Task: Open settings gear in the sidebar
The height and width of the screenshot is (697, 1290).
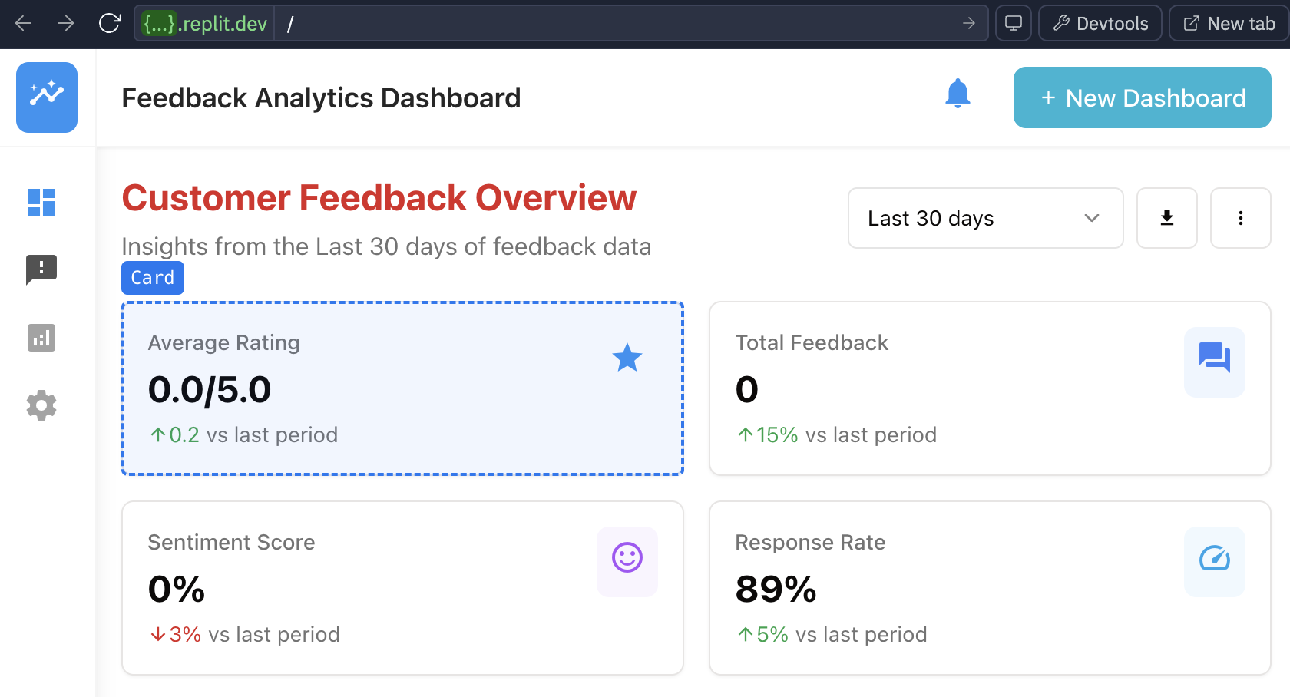Action: [41, 405]
